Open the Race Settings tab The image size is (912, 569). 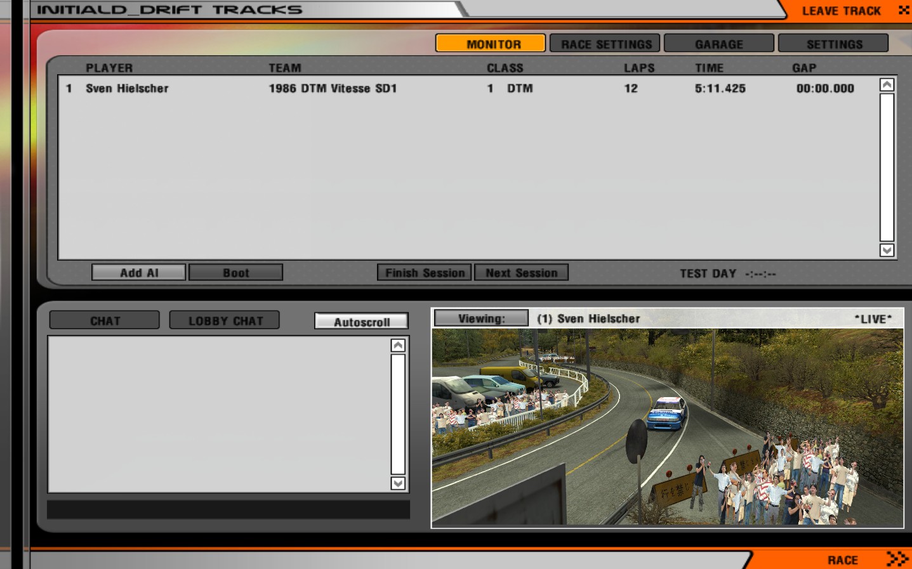(605, 44)
